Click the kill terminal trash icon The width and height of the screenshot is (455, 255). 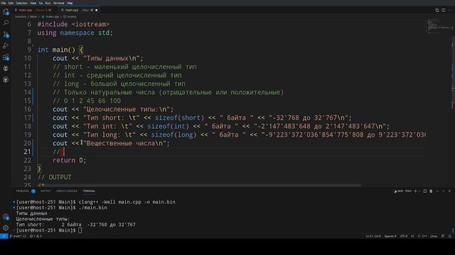click(431, 191)
